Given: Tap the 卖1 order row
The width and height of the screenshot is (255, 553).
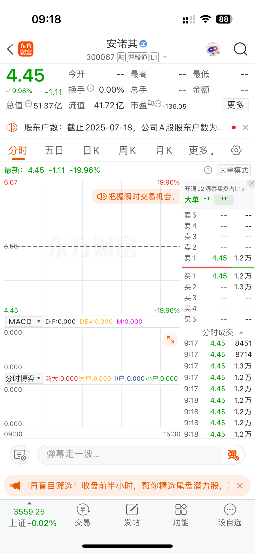Looking at the screenshot, I should (218, 258).
